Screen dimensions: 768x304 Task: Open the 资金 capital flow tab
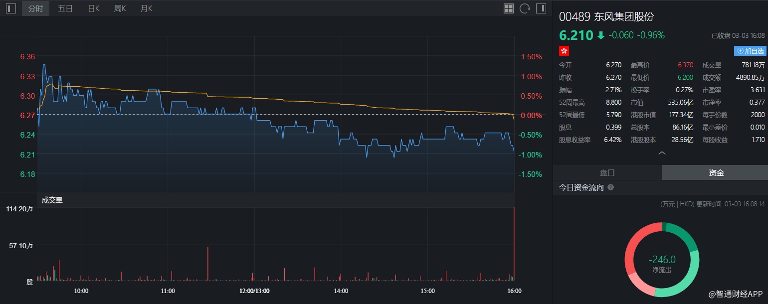click(x=716, y=173)
